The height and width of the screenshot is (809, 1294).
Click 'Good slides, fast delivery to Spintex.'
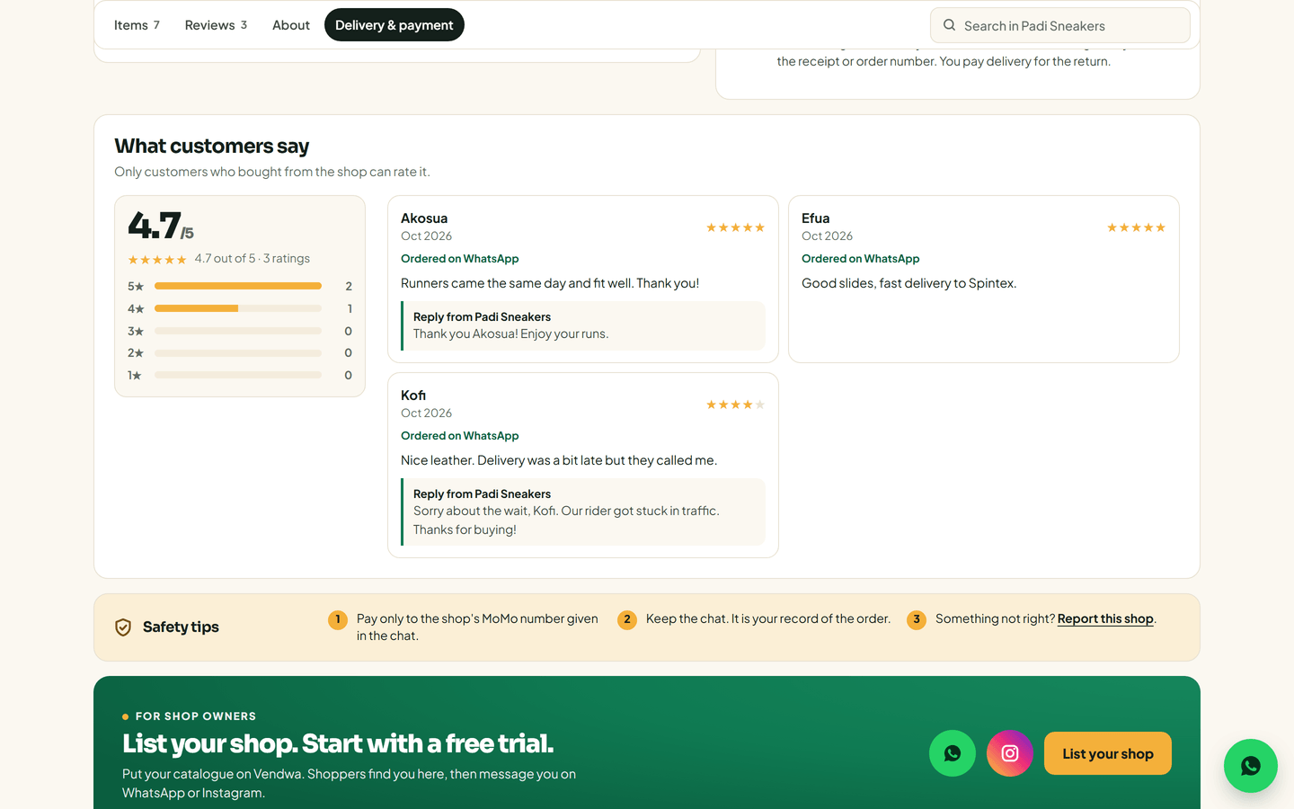[909, 283]
